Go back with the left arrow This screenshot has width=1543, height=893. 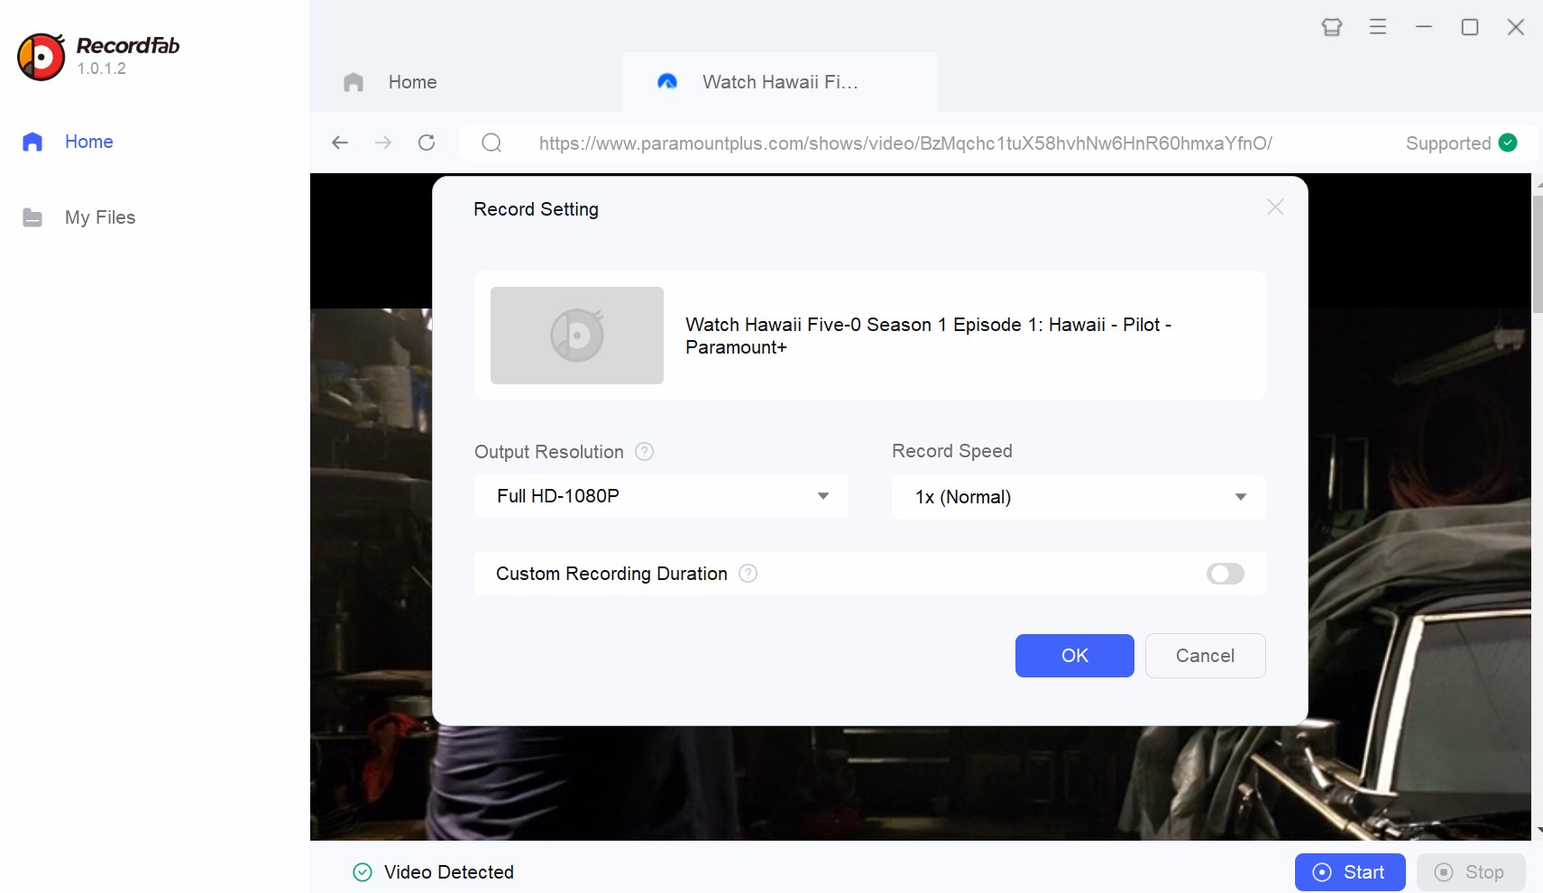pyautogui.click(x=340, y=143)
